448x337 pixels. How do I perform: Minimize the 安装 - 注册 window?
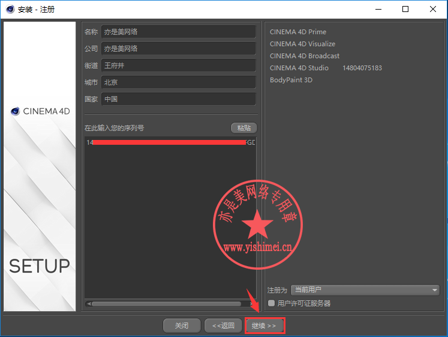(378, 9)
